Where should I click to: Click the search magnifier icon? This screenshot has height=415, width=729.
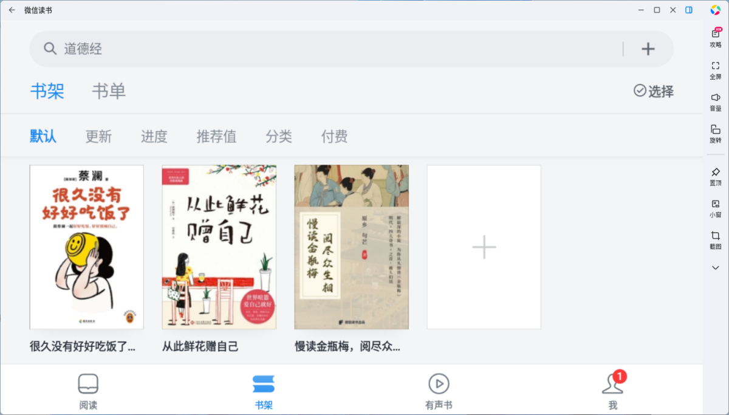(50, 49)
